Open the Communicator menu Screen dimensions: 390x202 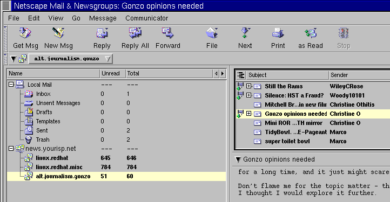[x=147, y=18]
